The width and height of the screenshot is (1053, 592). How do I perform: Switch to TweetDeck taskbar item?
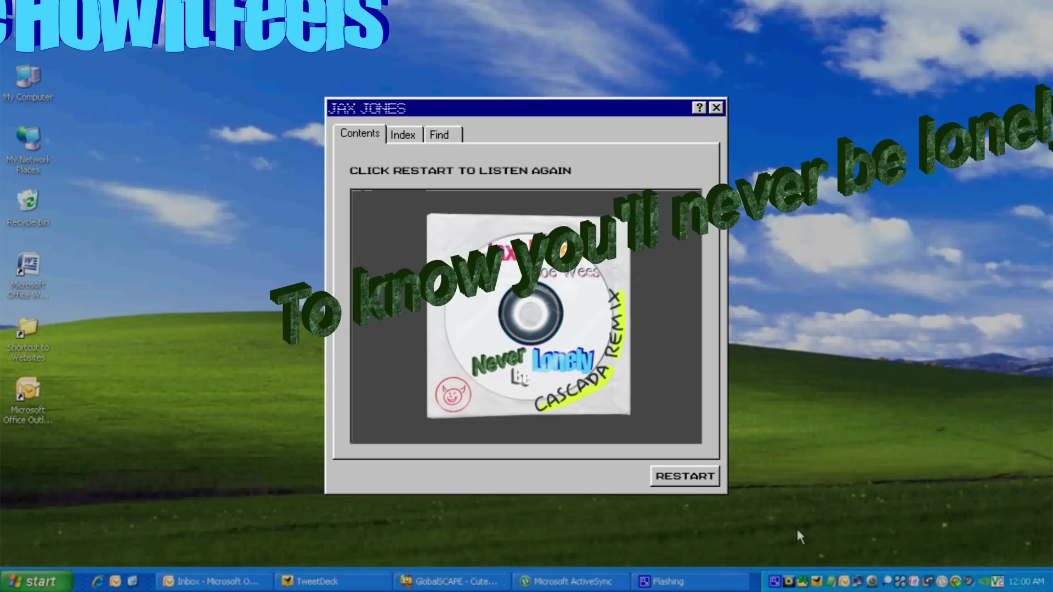pyautogui.click(x=333, y=581)
